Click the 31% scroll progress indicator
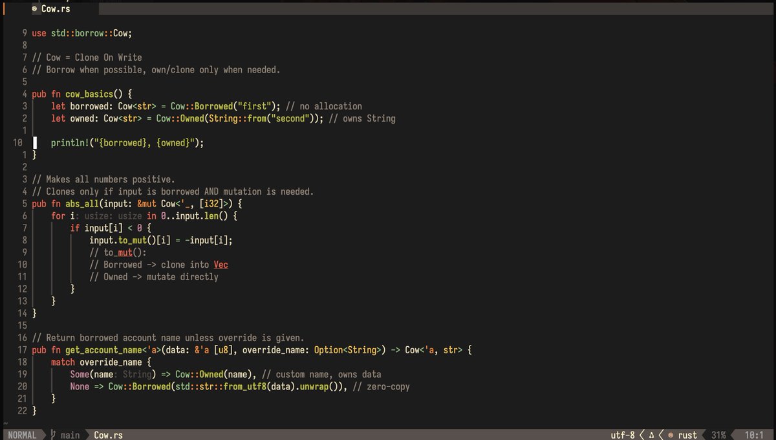776x440 pixels. tap(718, 435)
